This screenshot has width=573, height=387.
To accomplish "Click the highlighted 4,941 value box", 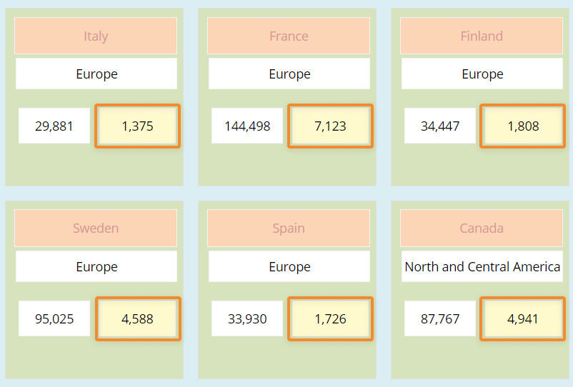I will coord(523,319).
